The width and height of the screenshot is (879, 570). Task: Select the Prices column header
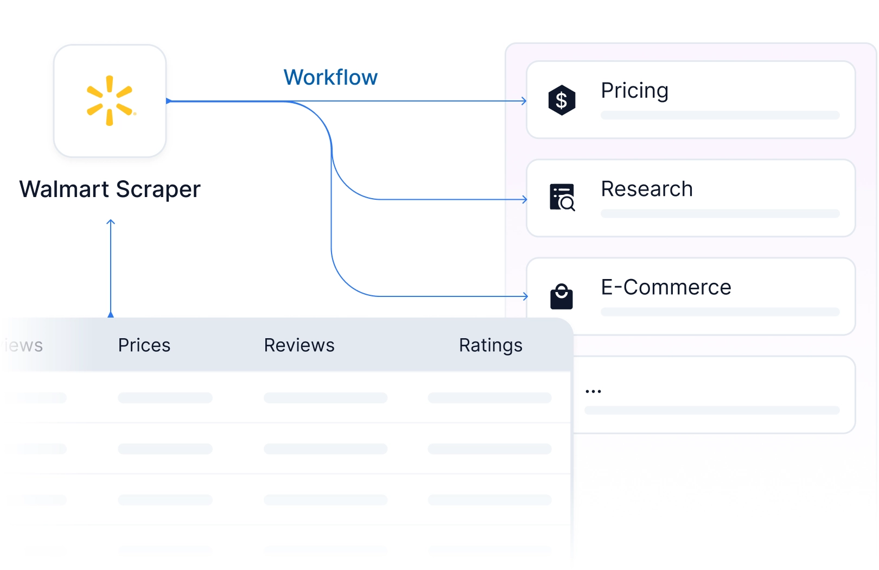point(144,345)
